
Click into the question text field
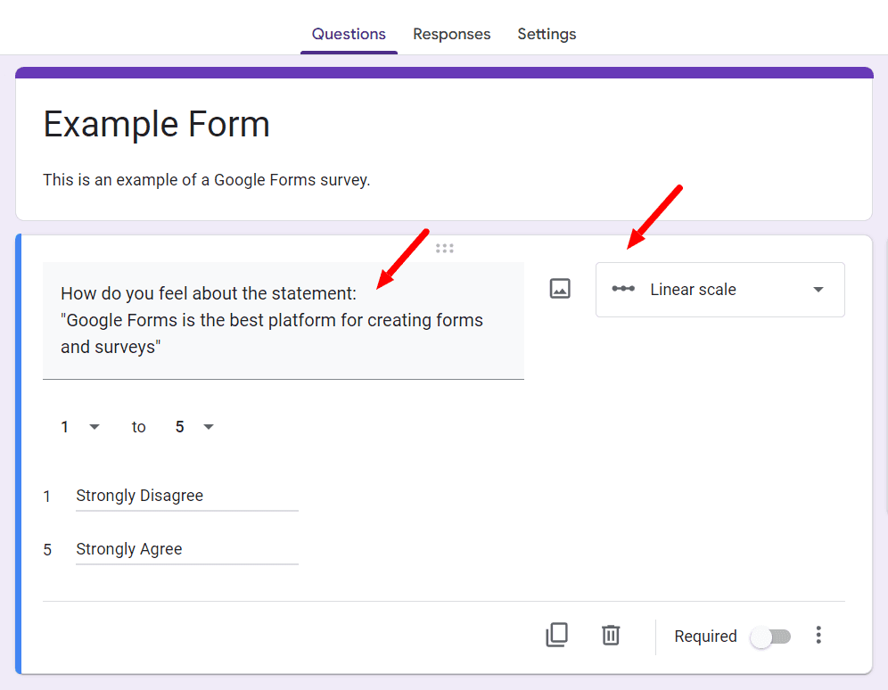(284, 320)
